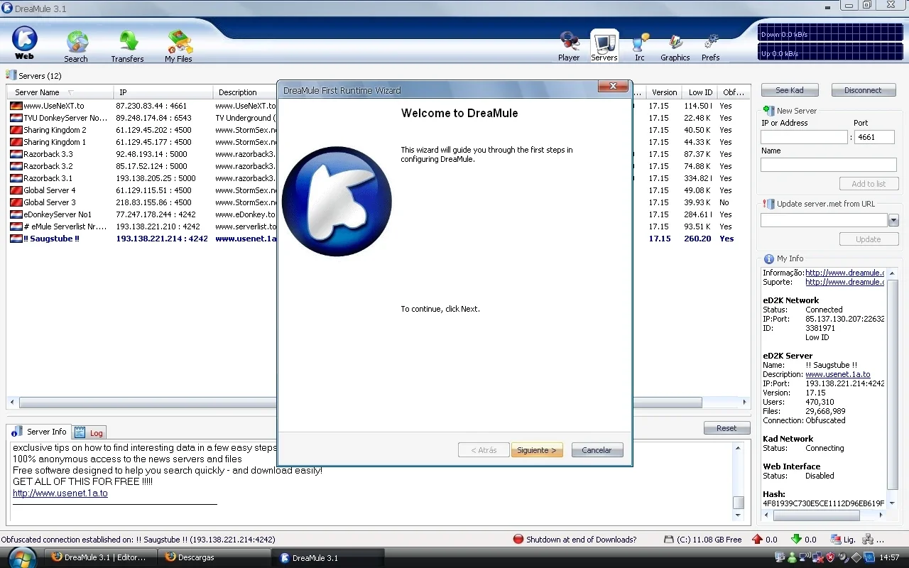Click the Windows Start orb
Screen dimensions: 909x568
coord(23,557)
